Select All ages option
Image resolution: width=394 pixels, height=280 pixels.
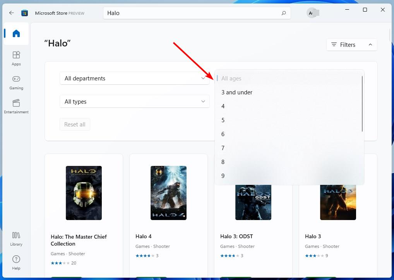[x=288, y=79]
